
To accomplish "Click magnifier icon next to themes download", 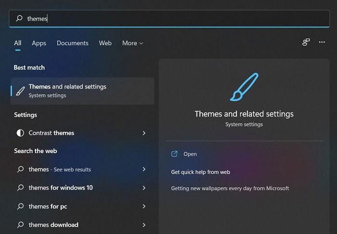I will pos(20,225).
